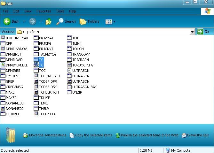The width and height of the screenshot is (214, 153).
Task: Click the TASM2MSG file name
Action: (x=48, y=54)
